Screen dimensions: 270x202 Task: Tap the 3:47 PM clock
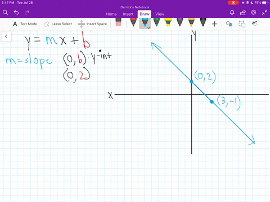8,3
